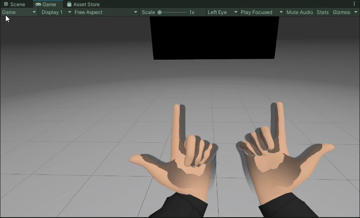Open the Asset Store tab
The height and width of the screenshot is (218, 360).
pyautogui.click(x=83, y=4)
